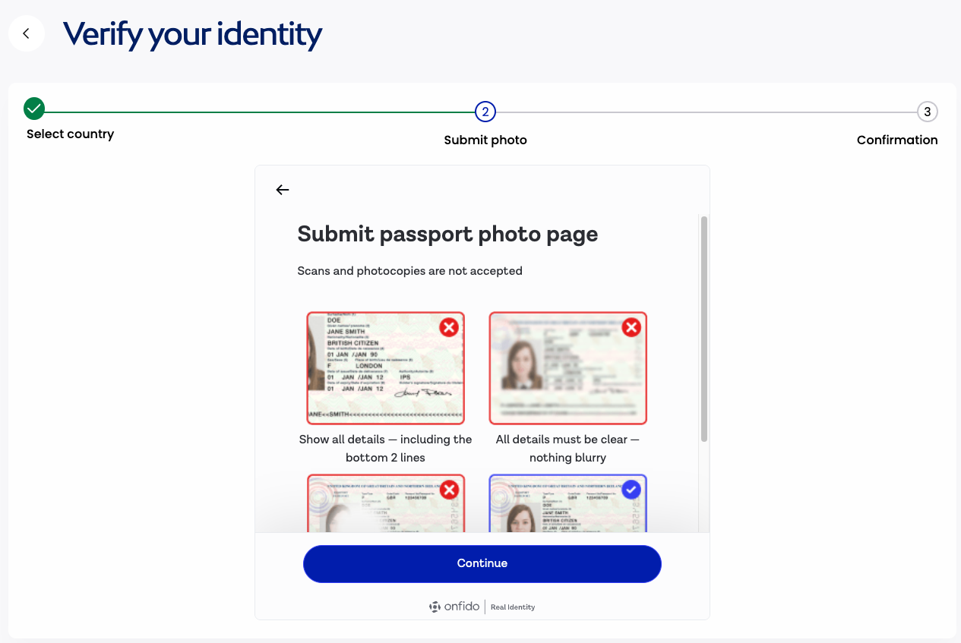Click the Select country step label

[x=70, y=134]
